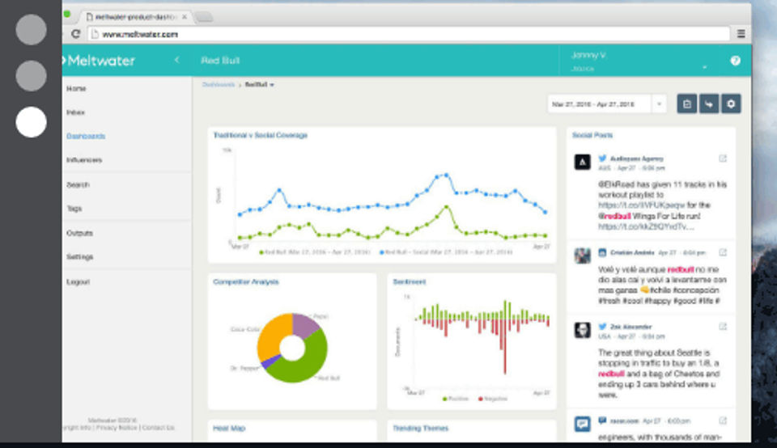The height and width of the screenshot is (448, 777).
Task: Click the purple Pepsi donut slice
Action: tap(304, 324)
